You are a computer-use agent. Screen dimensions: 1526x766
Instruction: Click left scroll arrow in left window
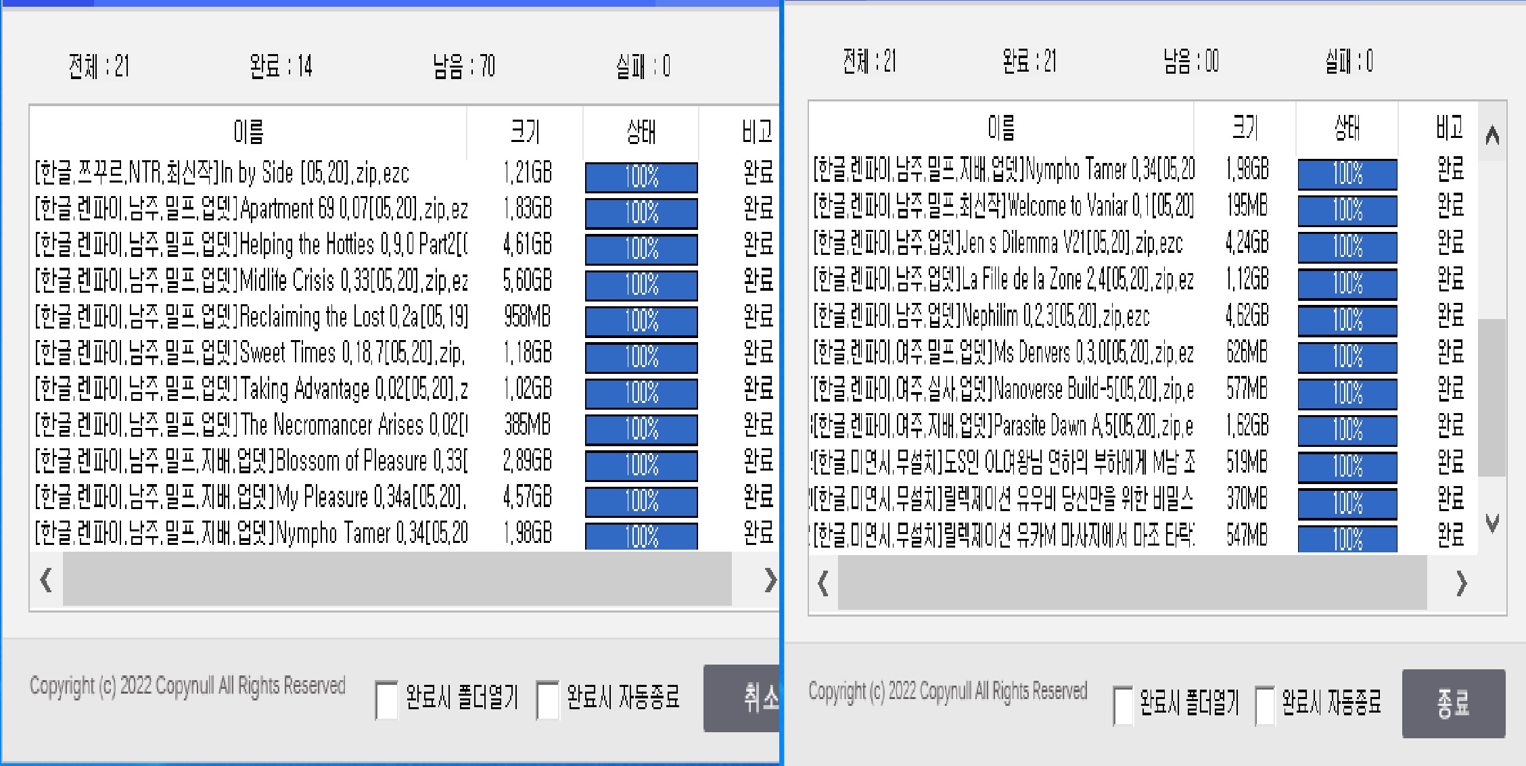46,579
